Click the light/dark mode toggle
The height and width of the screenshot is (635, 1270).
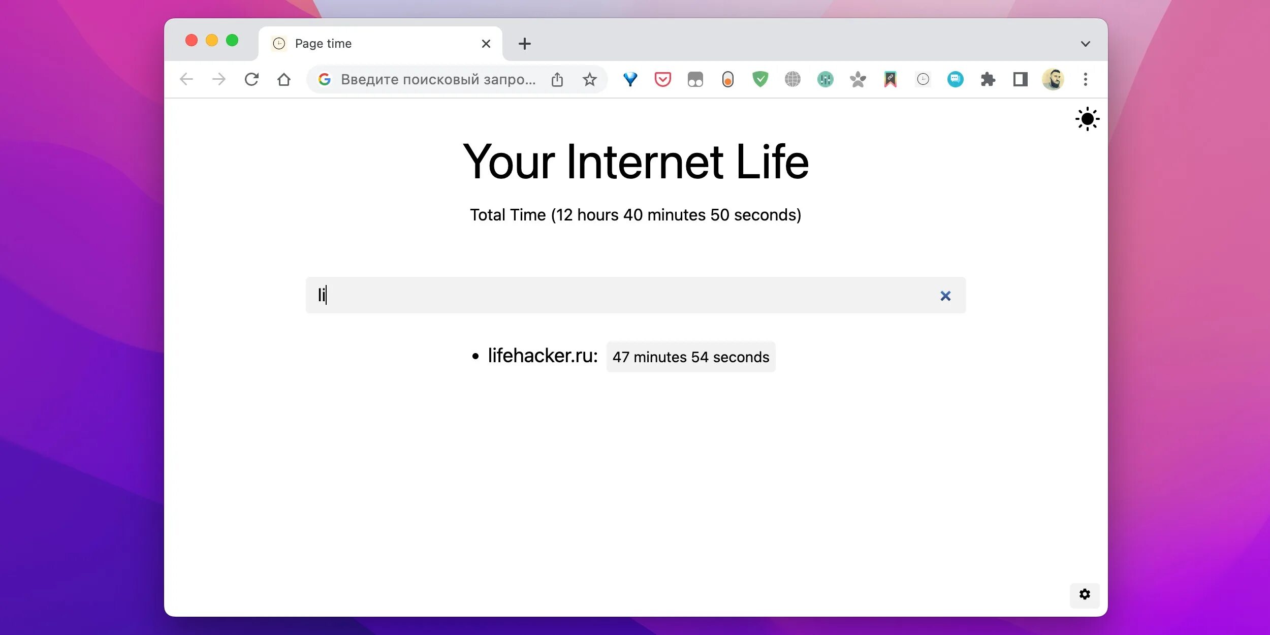coord(1085,119)
